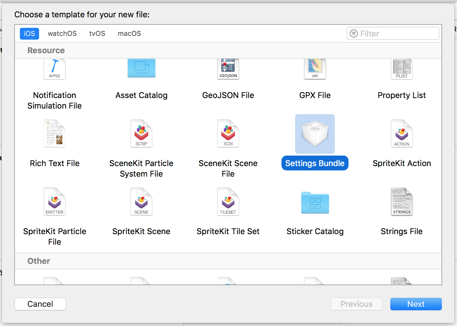Choose the Sticker Catalog template
457x326 pixels.
pos(315,203)
